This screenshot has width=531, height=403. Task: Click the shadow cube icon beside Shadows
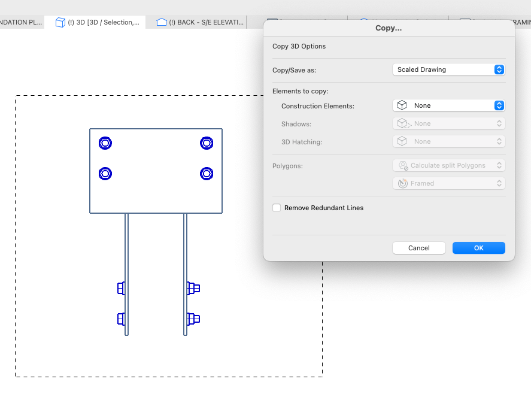403,123
